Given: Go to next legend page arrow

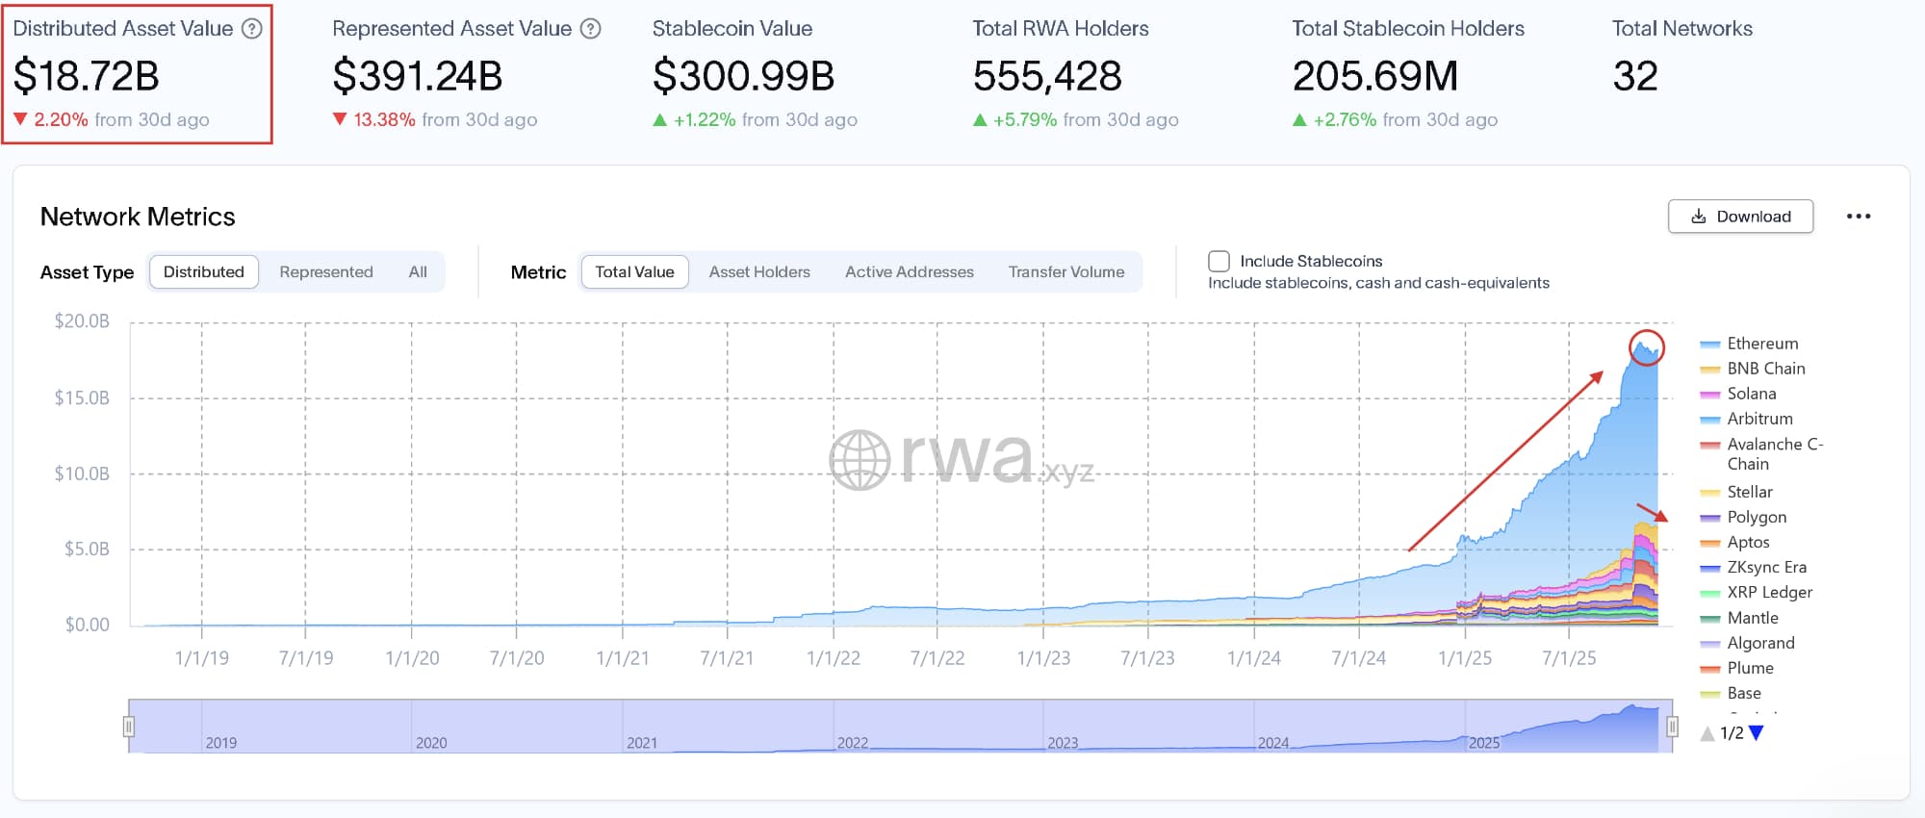Looking at the screenshot, I should click(1756, 733).
